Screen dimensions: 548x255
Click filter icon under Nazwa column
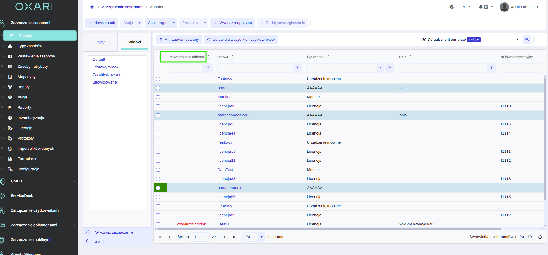[x=297, y=68]
